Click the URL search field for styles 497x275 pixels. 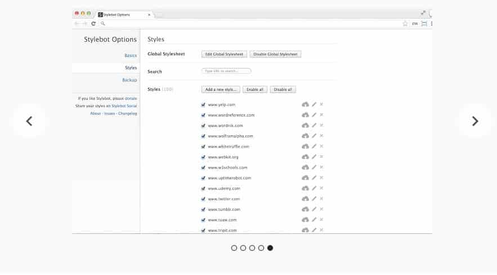pyautogui.click(x=226, y=71)
